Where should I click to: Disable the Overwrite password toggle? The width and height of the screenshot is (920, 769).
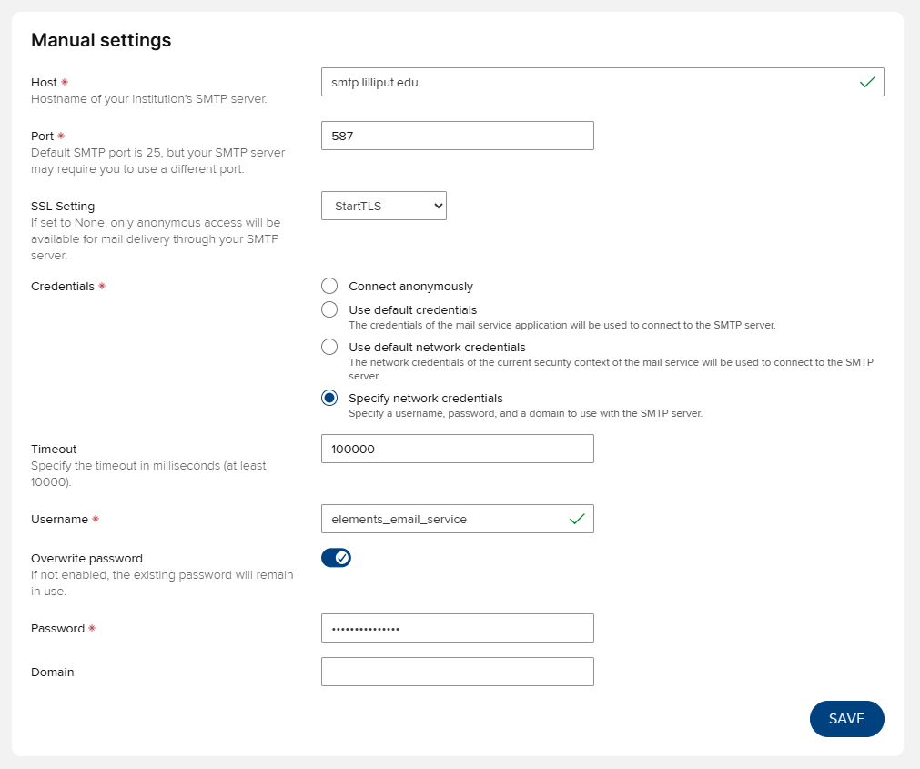point(336,558)
